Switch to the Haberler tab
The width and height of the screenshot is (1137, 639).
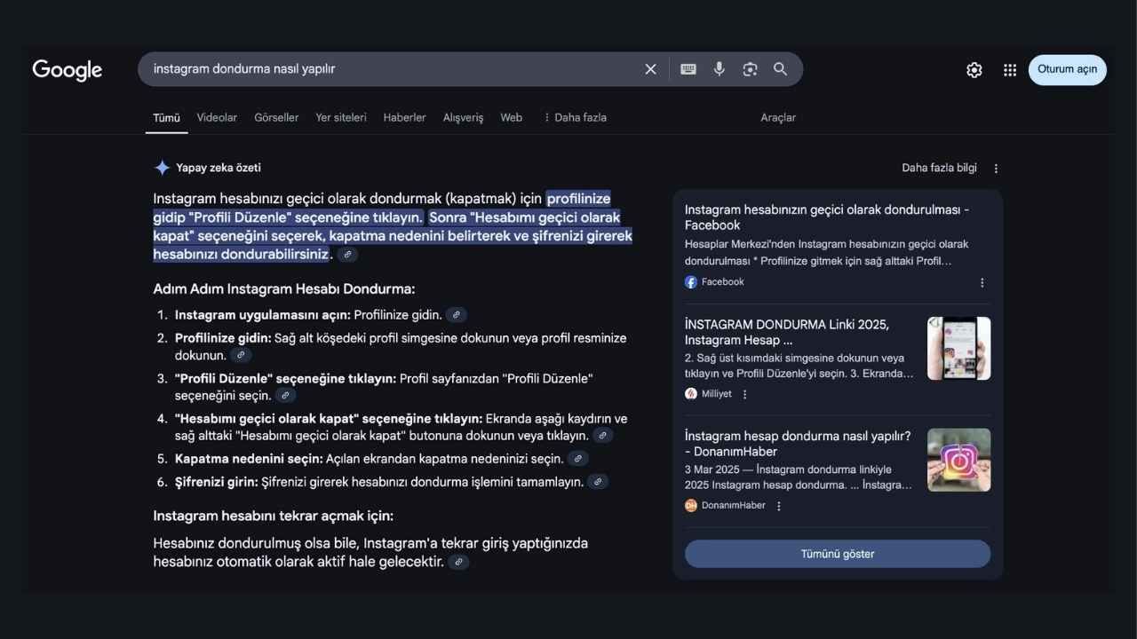(404, 116)
